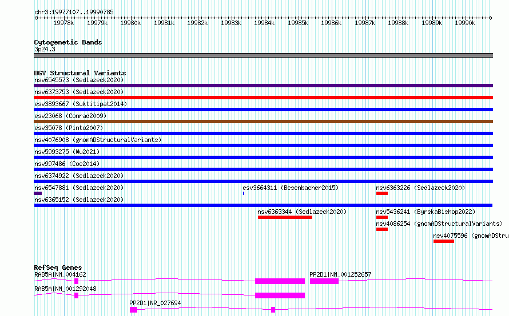Image resolution: width=509 pixels, height=316 pixels.
Task: Click the first magenta exon of PP2D1|NR_027694
Action: coord(133,310)
